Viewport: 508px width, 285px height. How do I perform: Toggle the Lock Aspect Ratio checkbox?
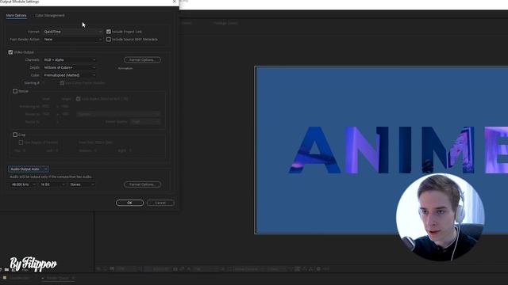click(78, 99)
